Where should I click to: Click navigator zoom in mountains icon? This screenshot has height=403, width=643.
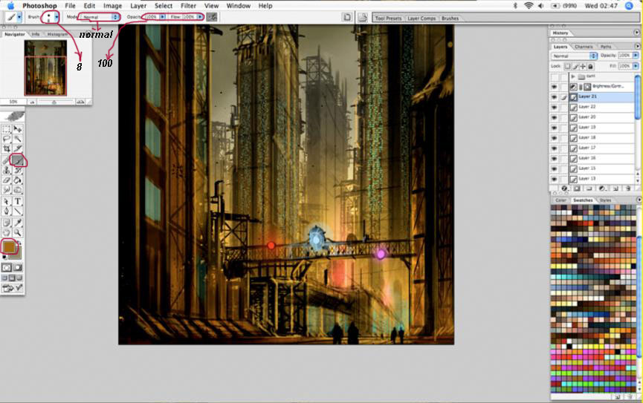click(x=80, y=102)
